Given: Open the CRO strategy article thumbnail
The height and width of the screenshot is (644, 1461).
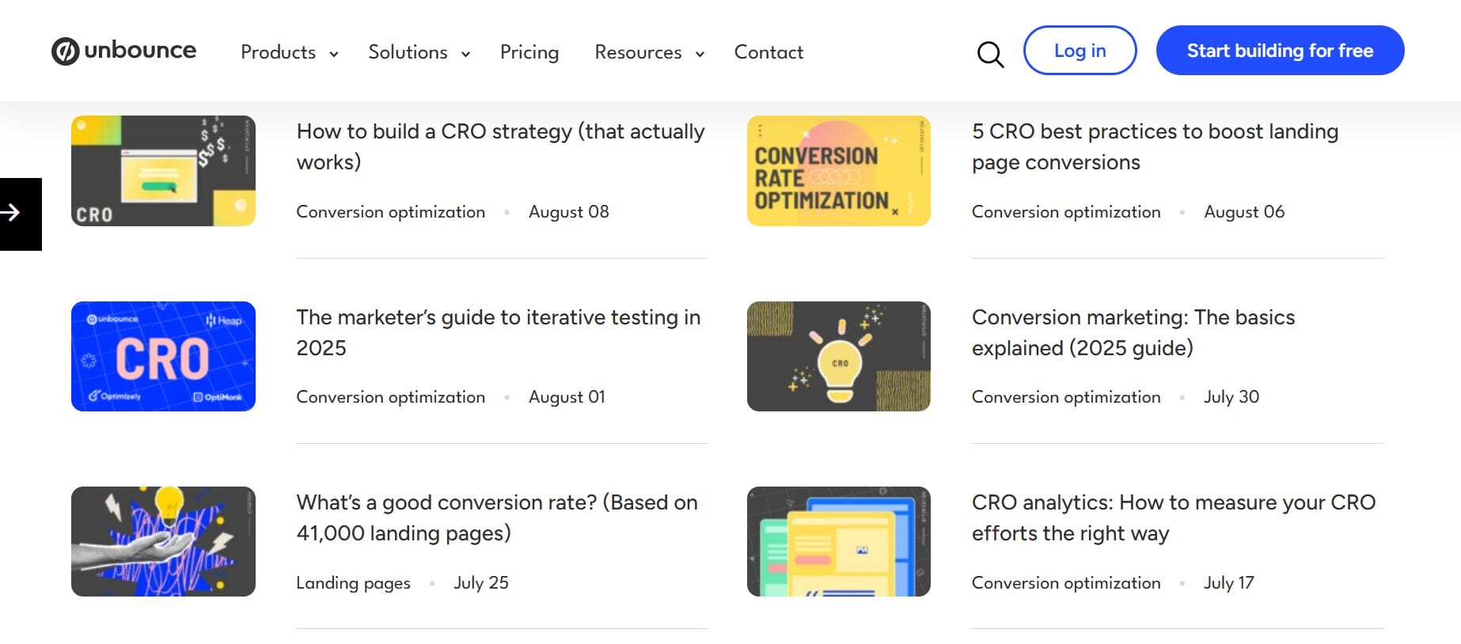Looking at the screenshot, I should pos(163,171).
